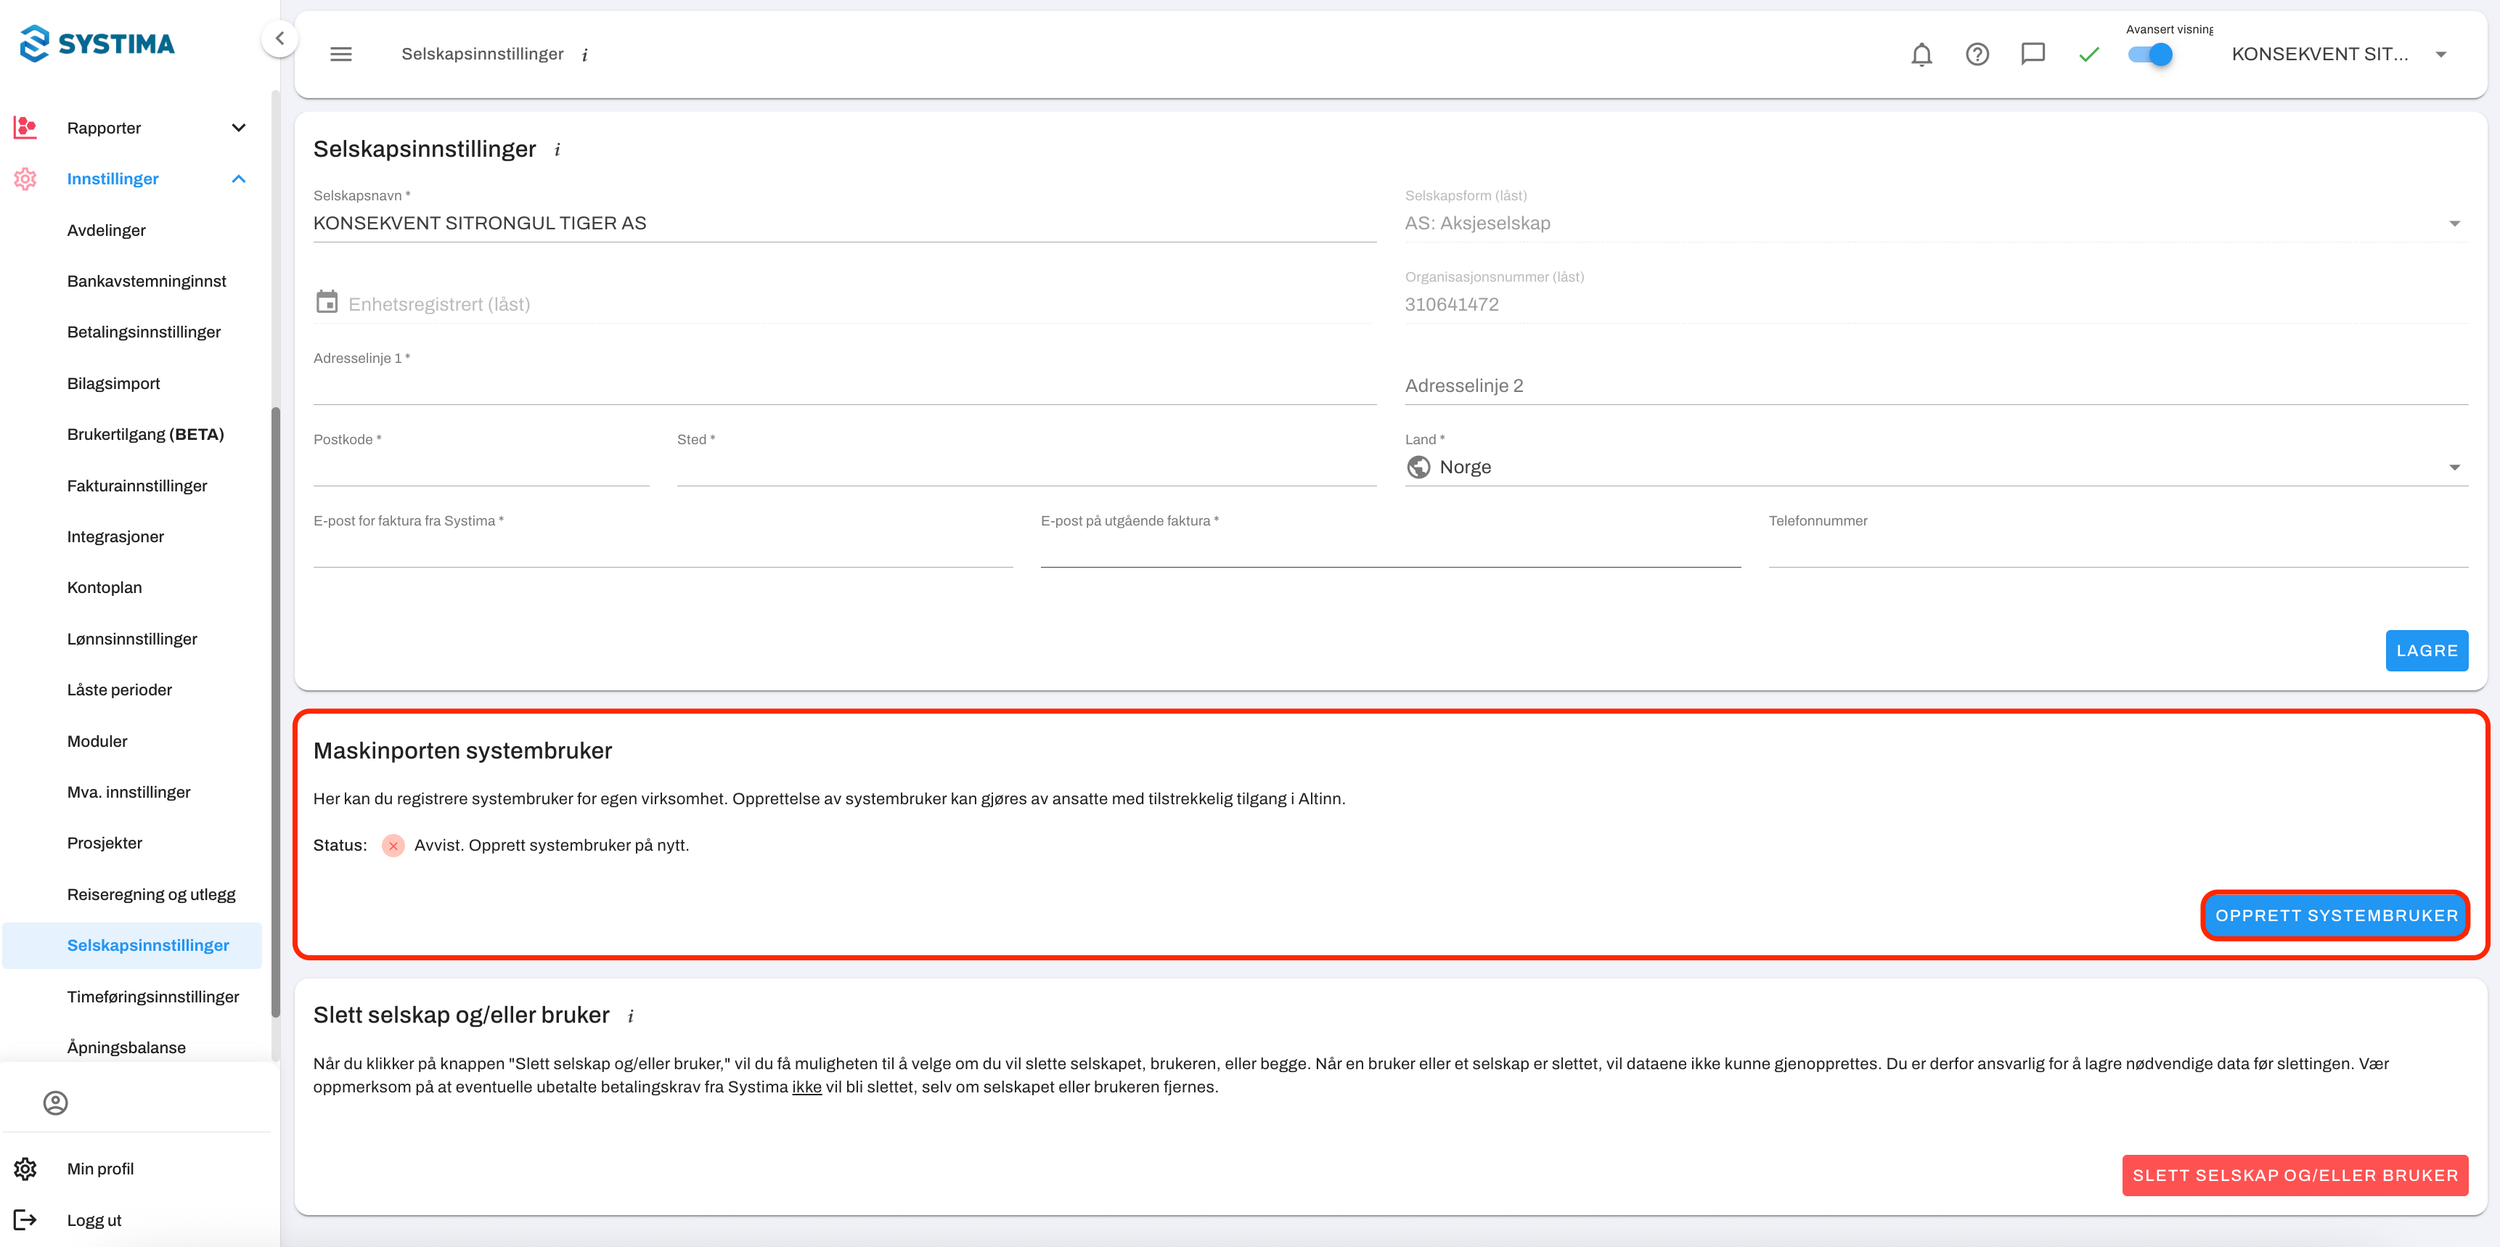
Task: Open the hamburger menu icon
Action: point(340,54)
